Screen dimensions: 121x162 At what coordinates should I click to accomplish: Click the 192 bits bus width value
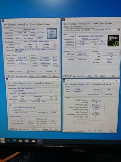pos(109,62)
